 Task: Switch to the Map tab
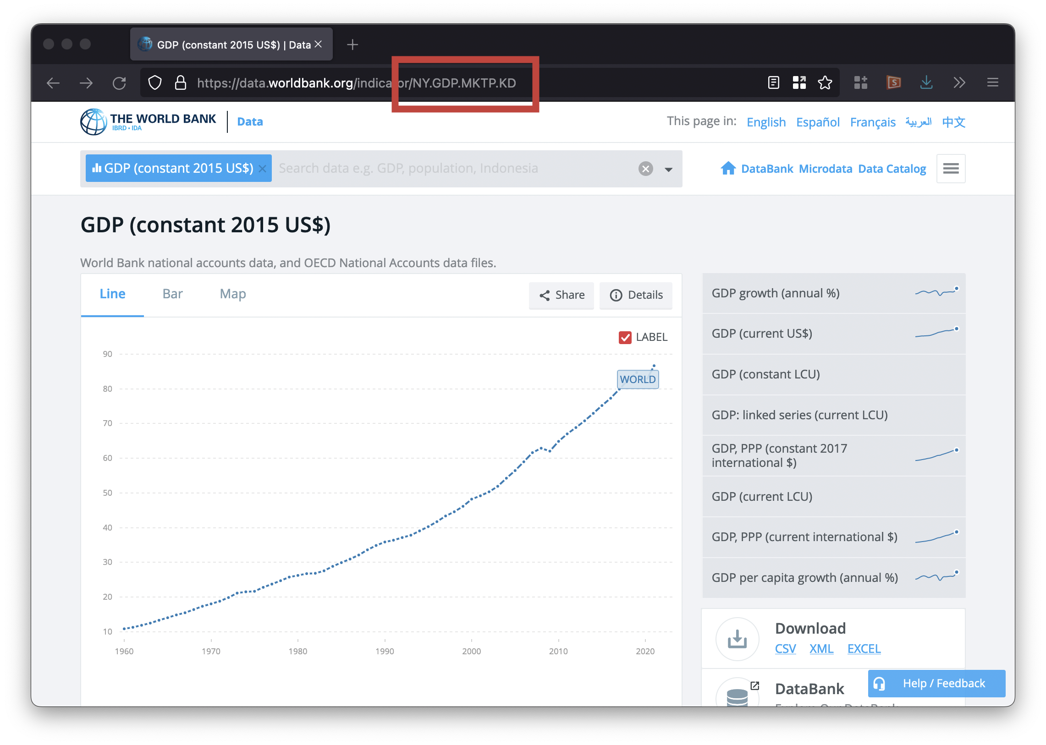[x=233, y=294]
